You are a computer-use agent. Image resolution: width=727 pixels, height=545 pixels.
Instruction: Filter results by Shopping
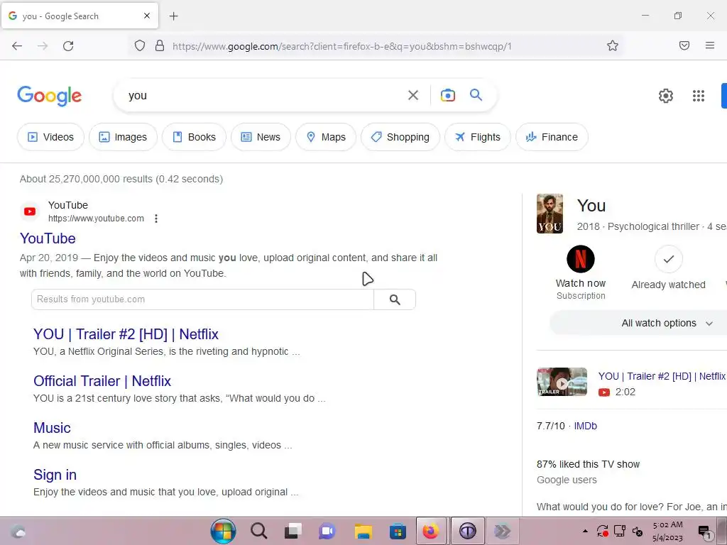coord(400,137)
